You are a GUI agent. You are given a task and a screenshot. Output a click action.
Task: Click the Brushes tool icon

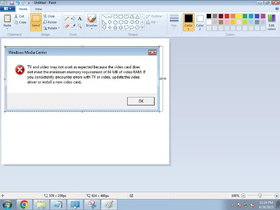[92, 18]
